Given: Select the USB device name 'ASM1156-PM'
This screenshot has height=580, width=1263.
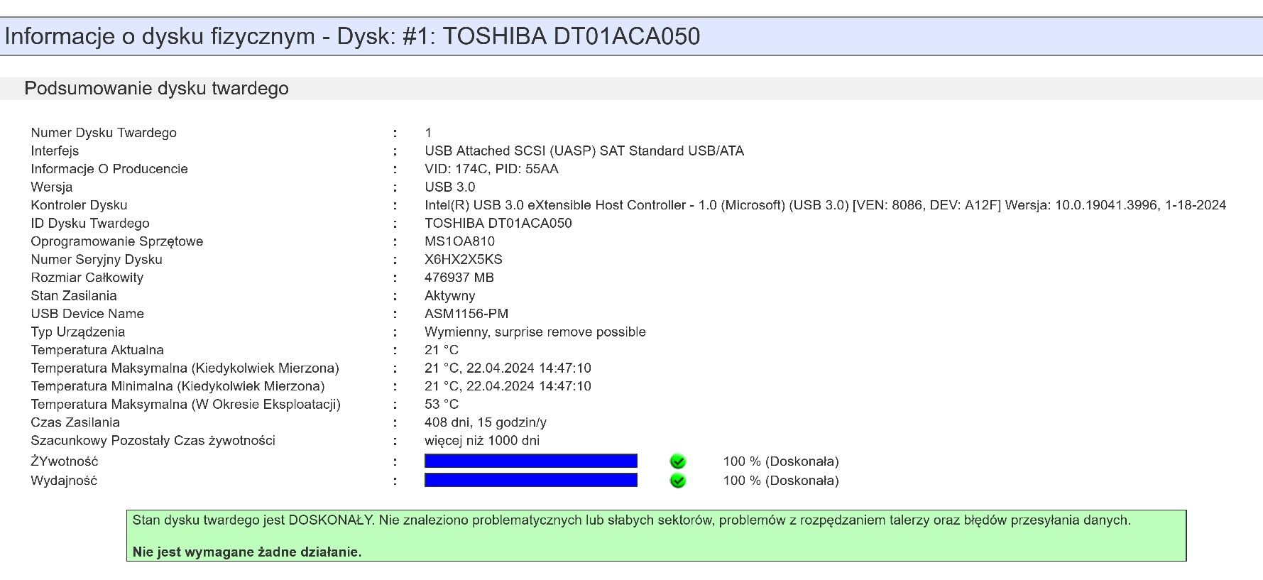Looking at the screenshot, I should pos(466,314).
